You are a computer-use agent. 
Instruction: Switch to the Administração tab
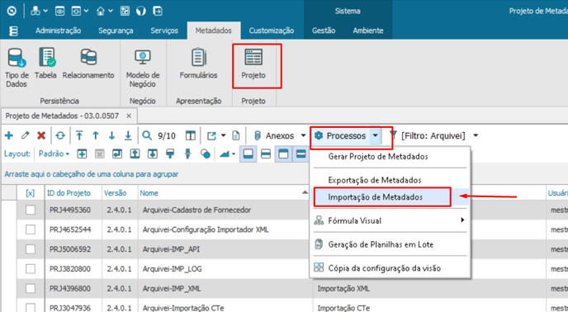pos(59,31)
